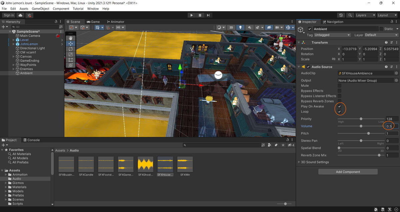400x212 pixels.
Task: Open the Layer dropdown showing Default
Action: coord(381,35)
